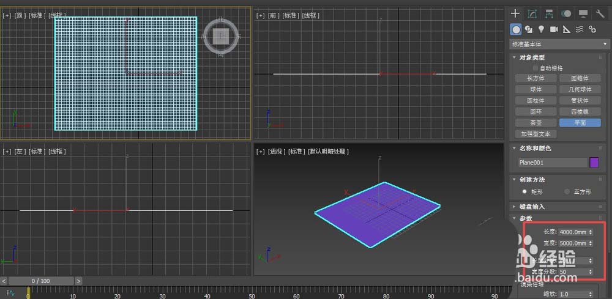The height and width of the screenshot is (299, 612).
Task: Click the 对象类型 rollout grip handle
Action: (601, 57)
